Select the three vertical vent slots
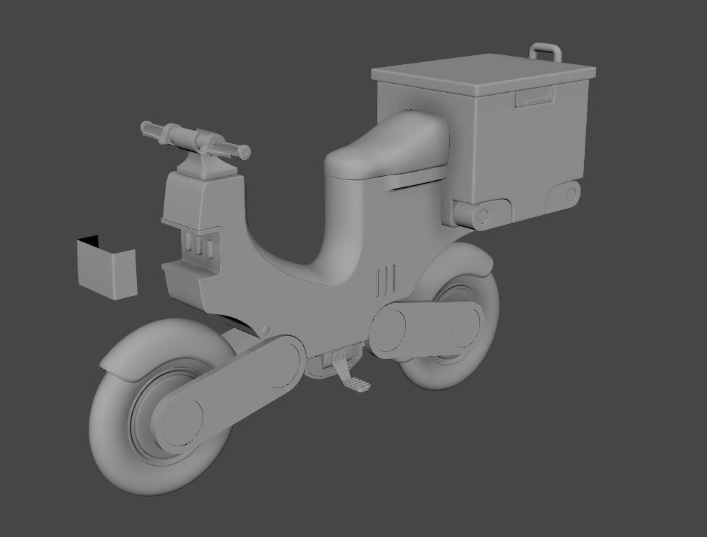The image size is (707, 537). click(386, 281)
